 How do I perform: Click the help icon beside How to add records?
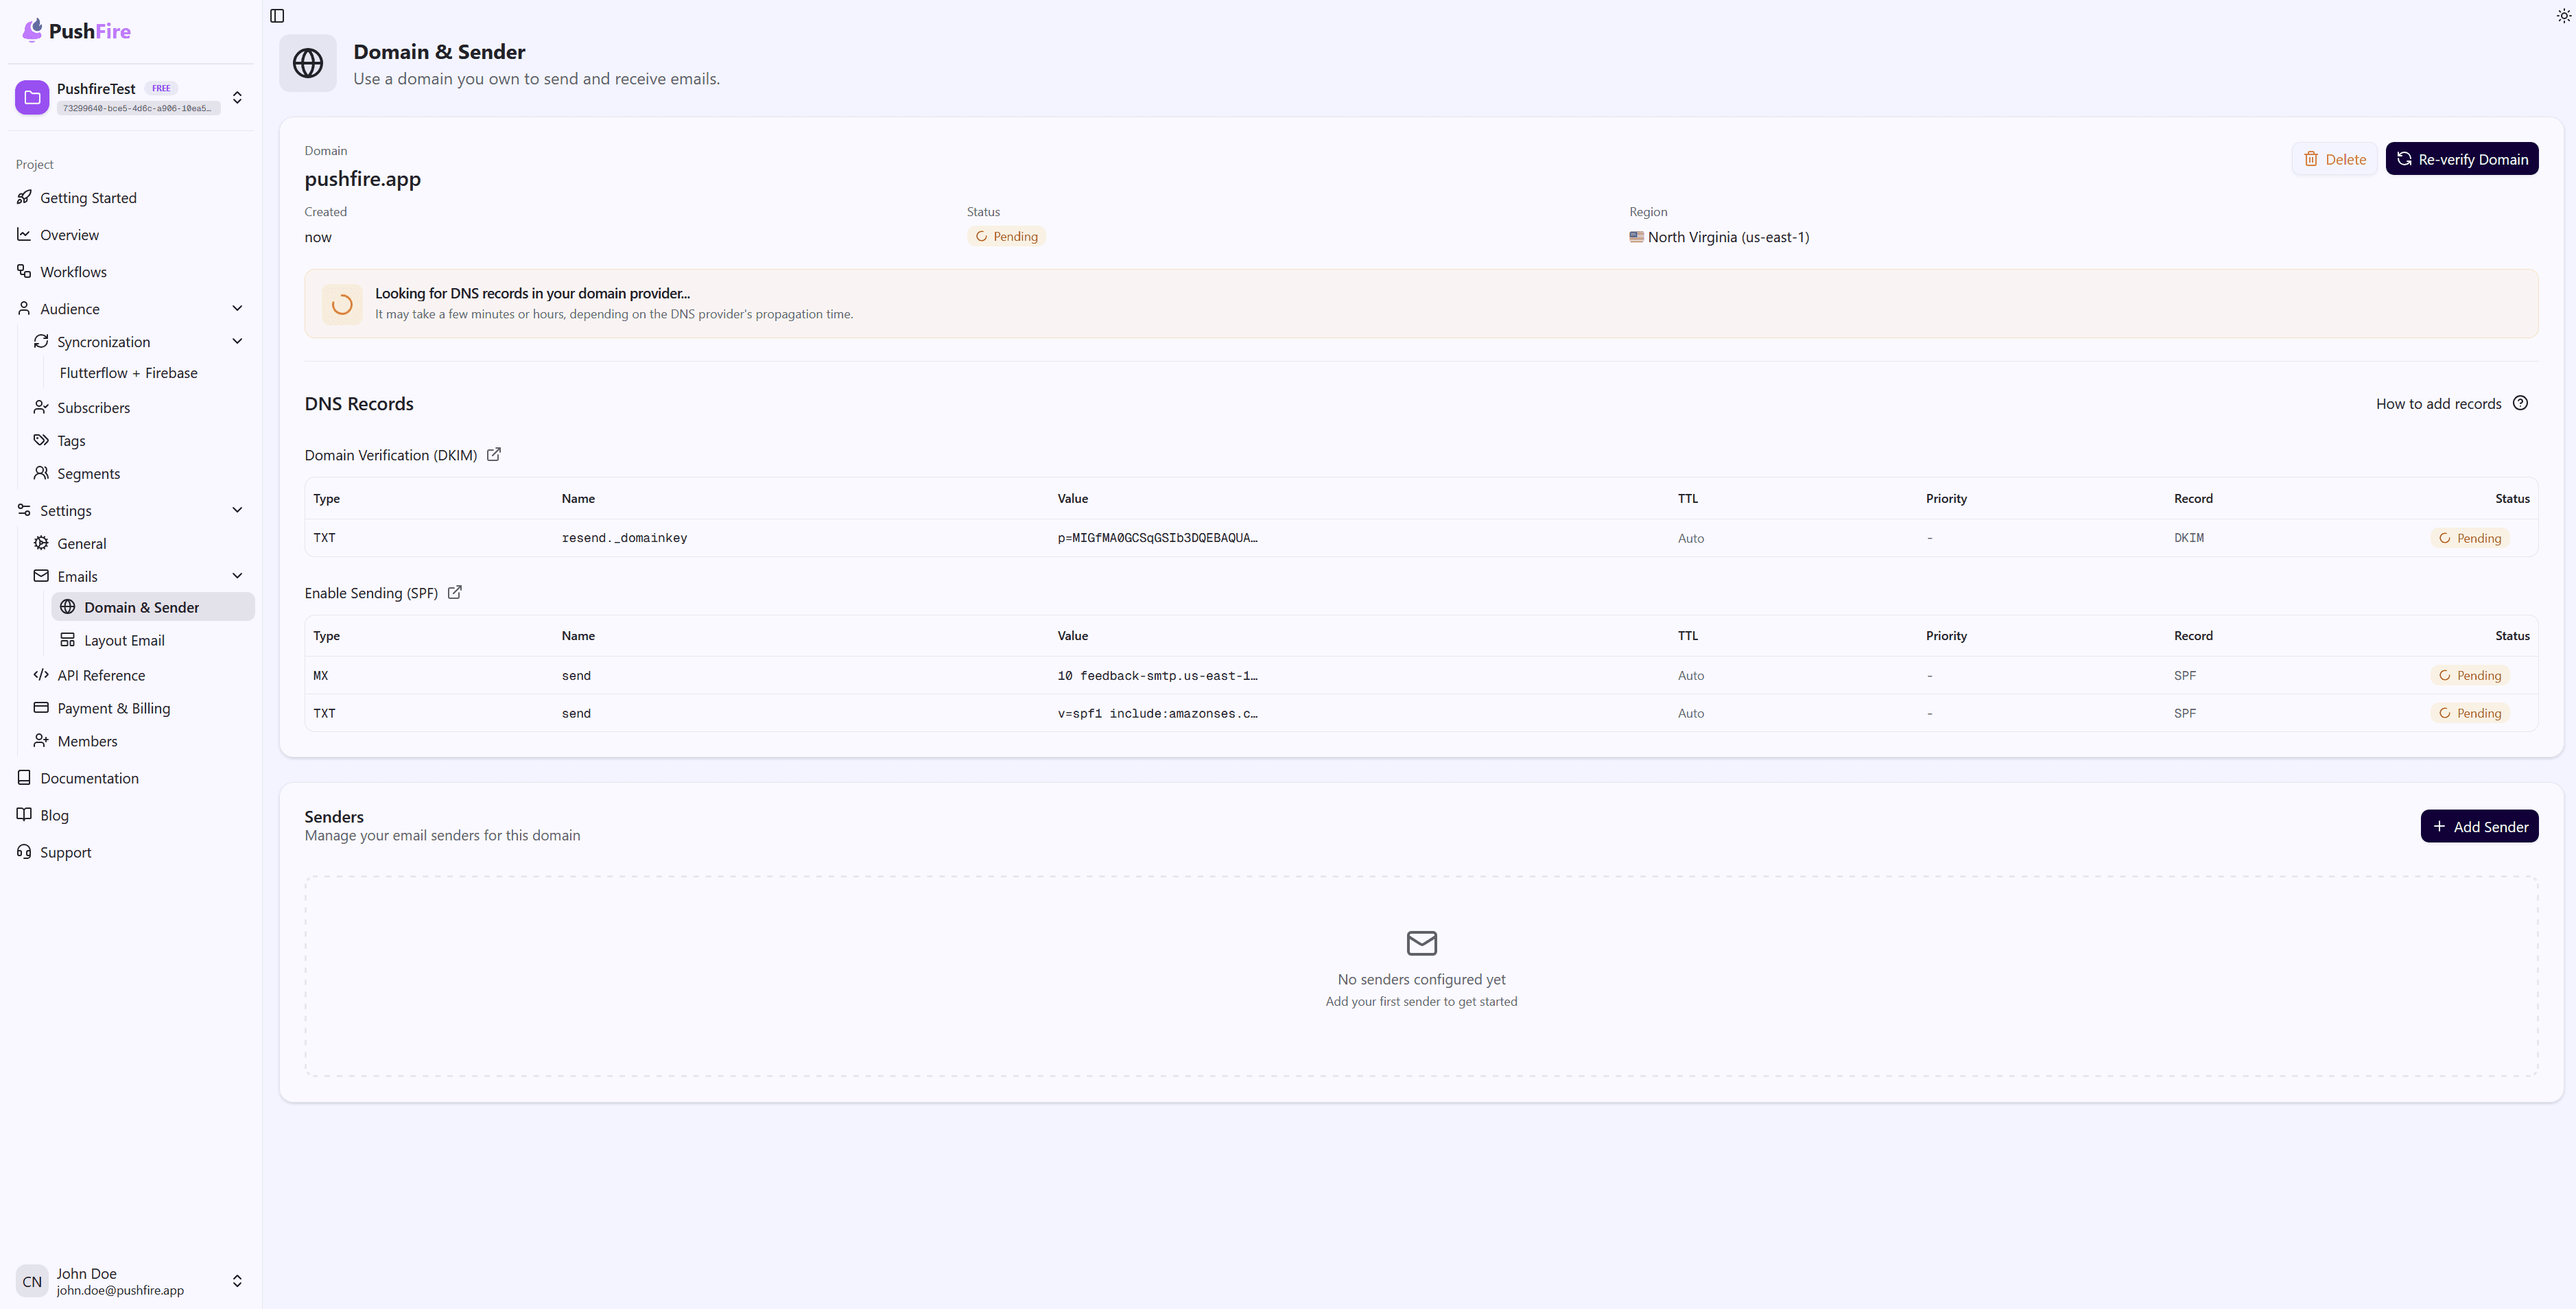pyautogui.click(x=2521, y=403)
